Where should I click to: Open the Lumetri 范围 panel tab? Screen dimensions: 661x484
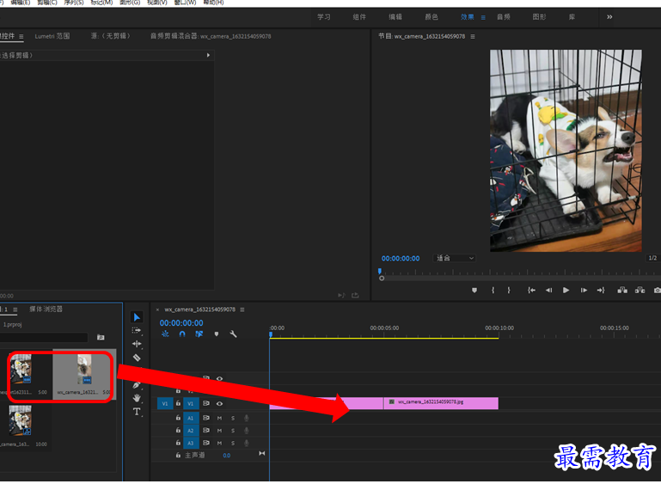coord(52,36)
